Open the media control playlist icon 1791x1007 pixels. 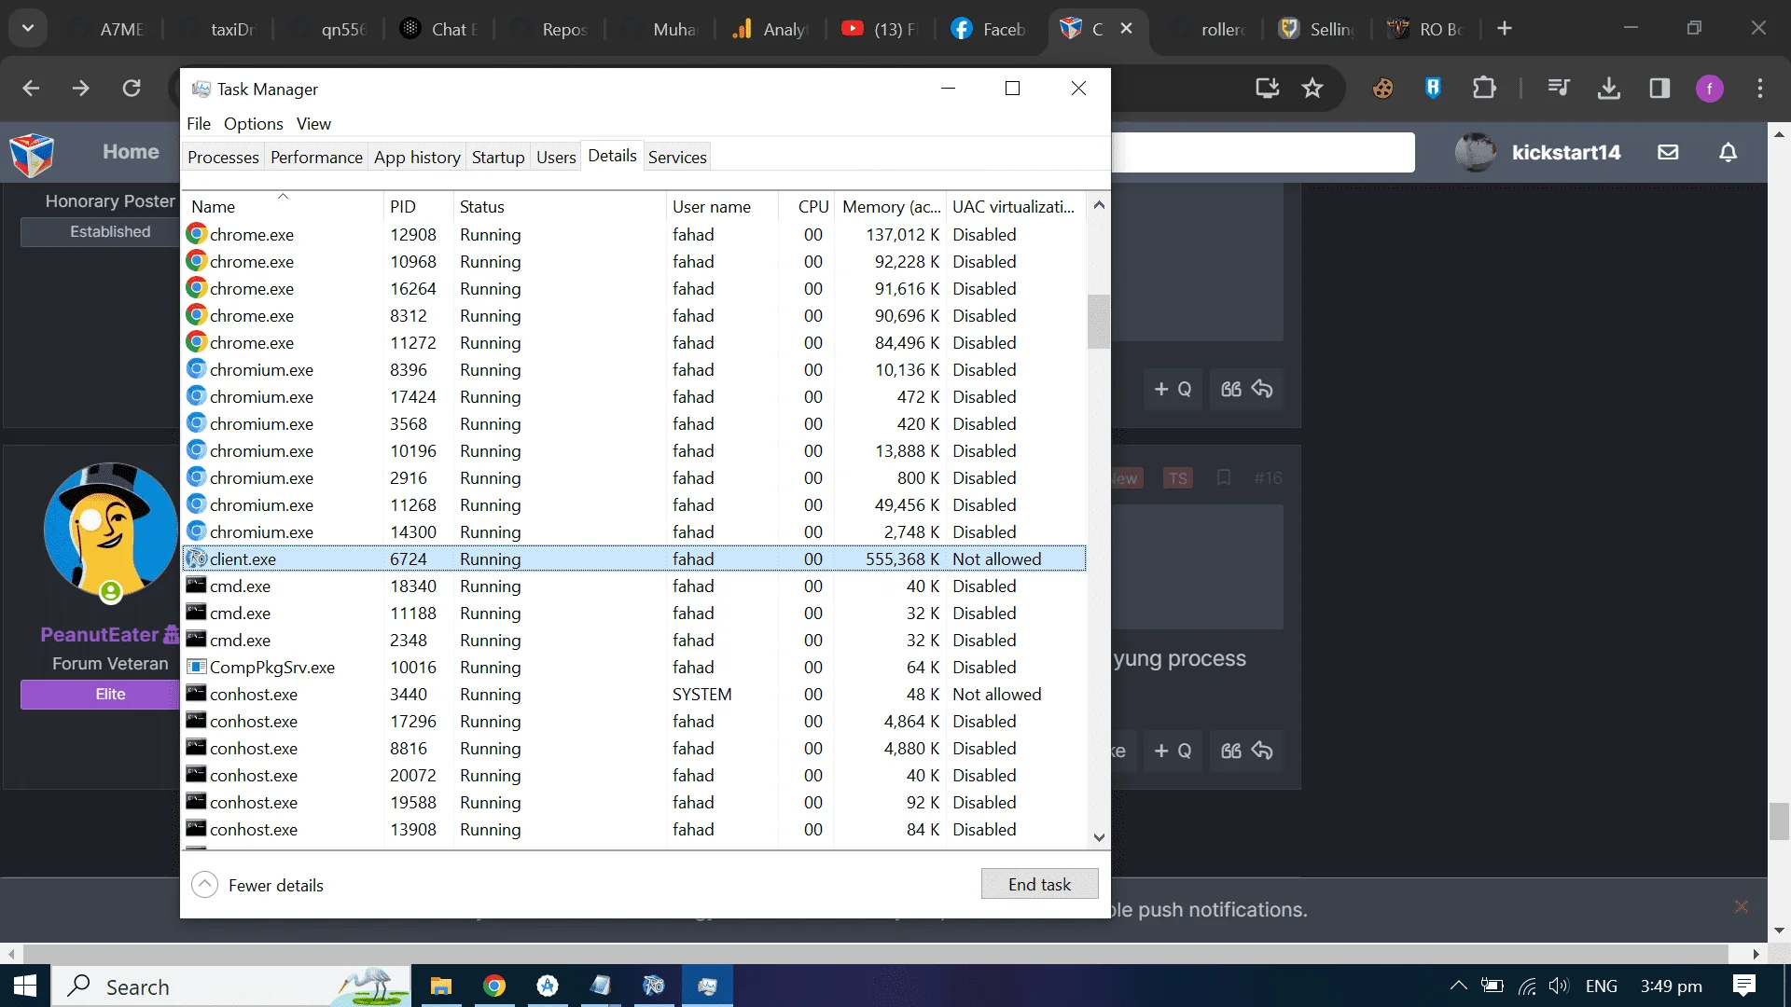[x=1559, y=89]
